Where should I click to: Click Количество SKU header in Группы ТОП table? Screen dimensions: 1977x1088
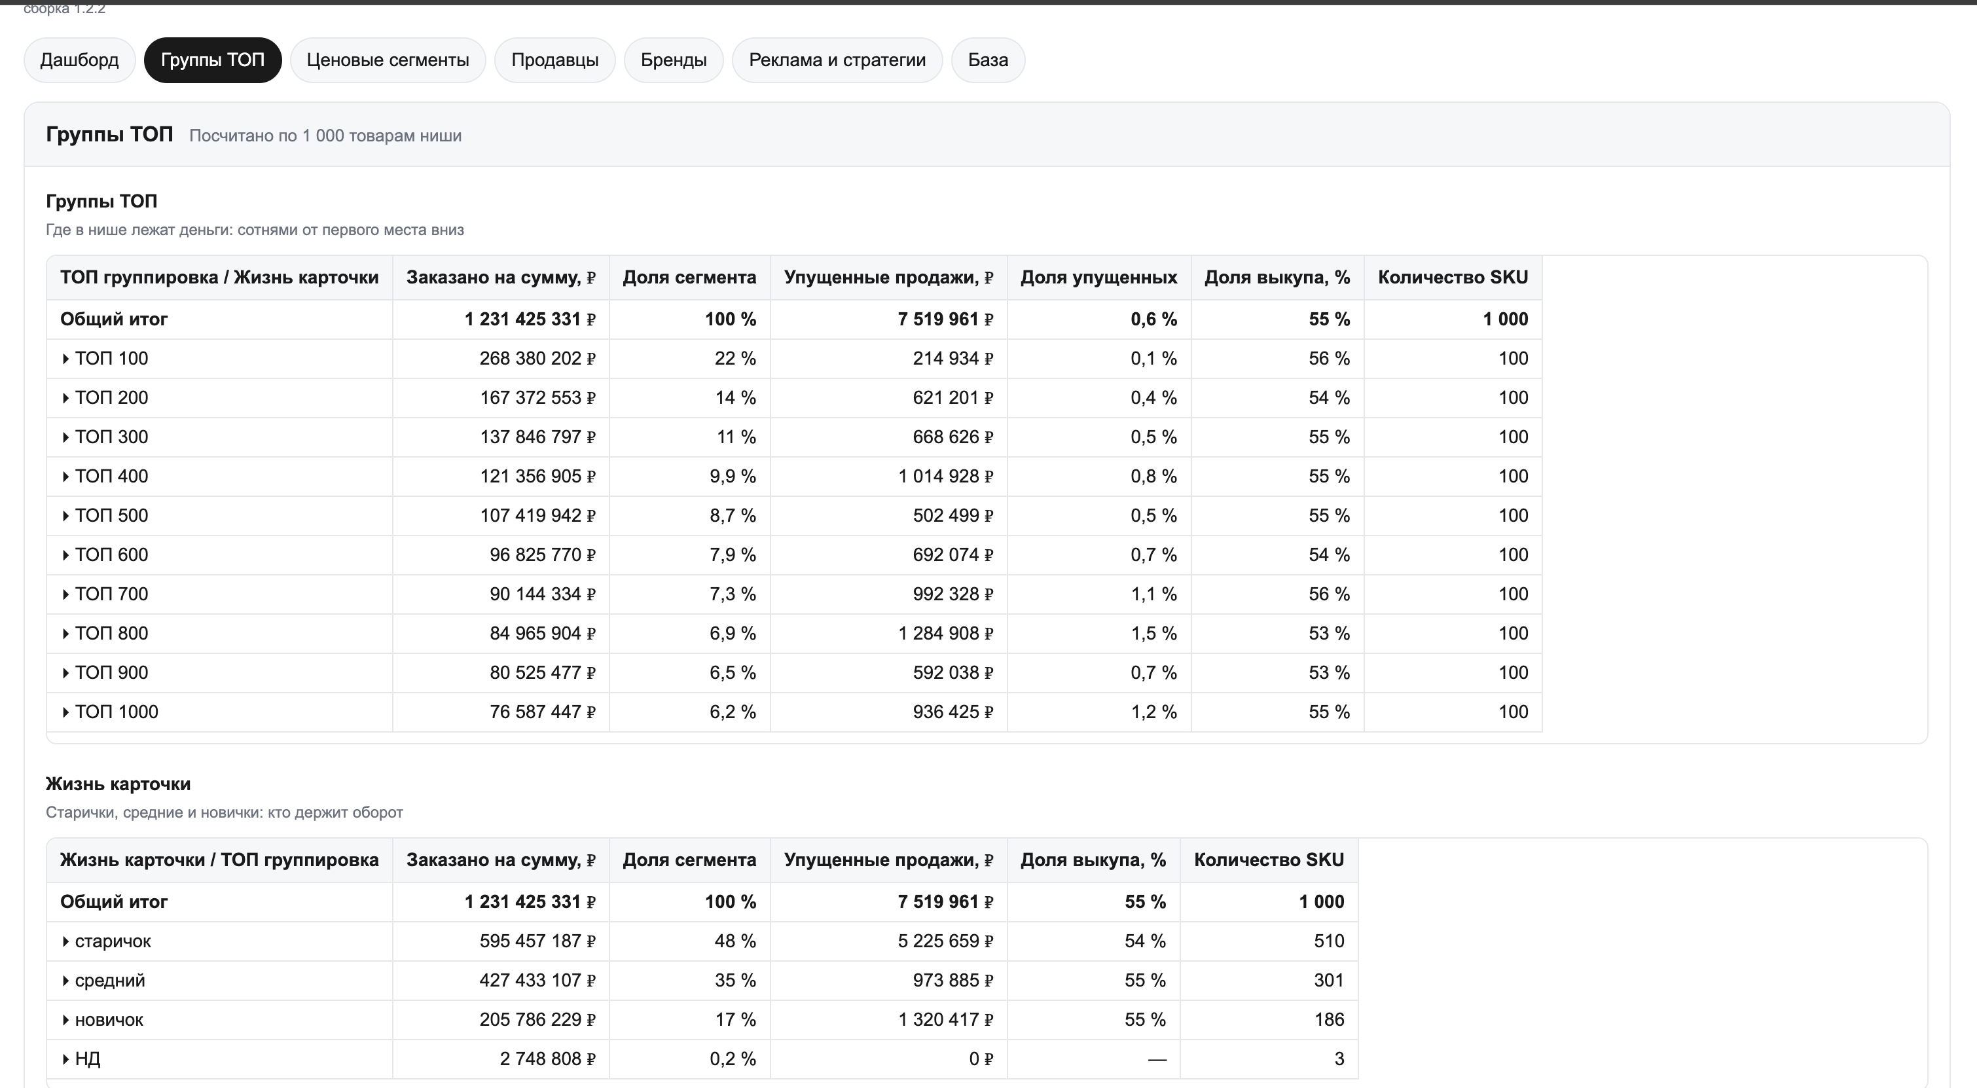[1453, 278]
